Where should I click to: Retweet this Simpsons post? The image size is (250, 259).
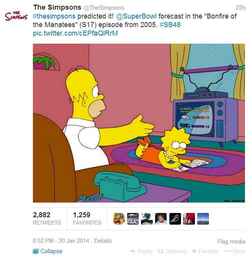coord(172,251)
